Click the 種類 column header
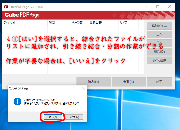The width and height of the screenshot is (180, 130). pos(59,22)
